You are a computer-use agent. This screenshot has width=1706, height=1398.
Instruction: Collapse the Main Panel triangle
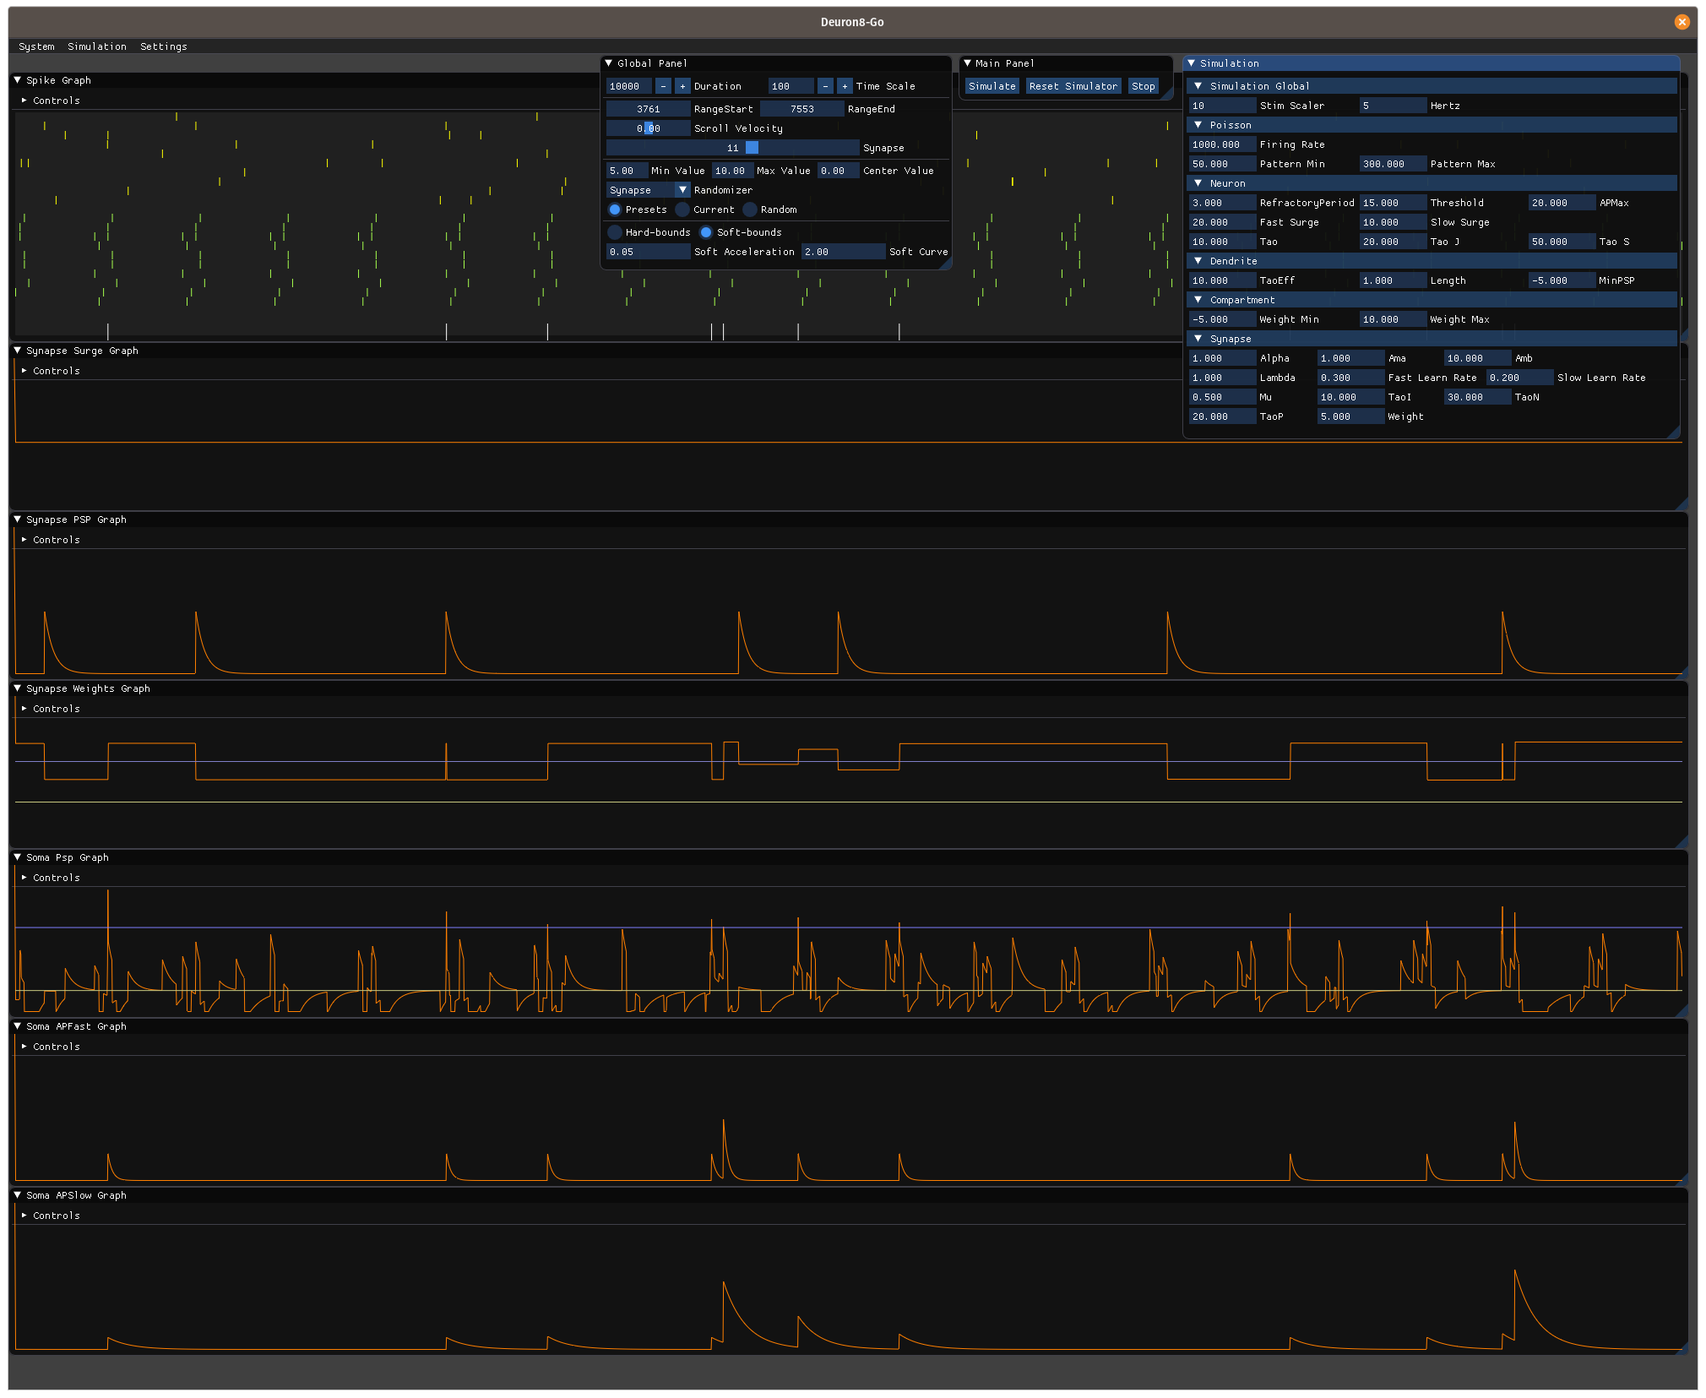(968, 63)
